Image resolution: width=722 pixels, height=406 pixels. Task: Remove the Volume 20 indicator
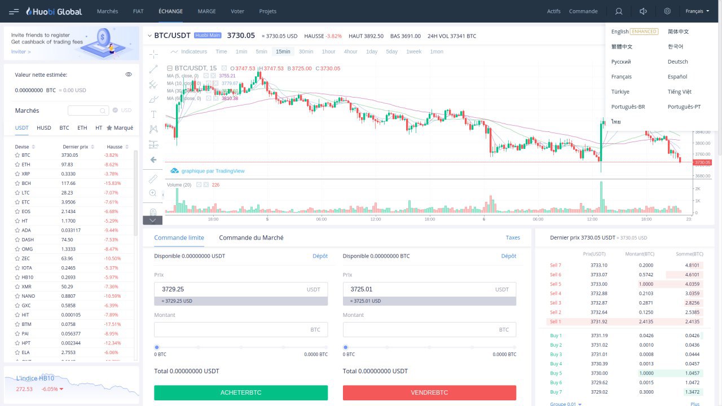[x=206, y=185]
